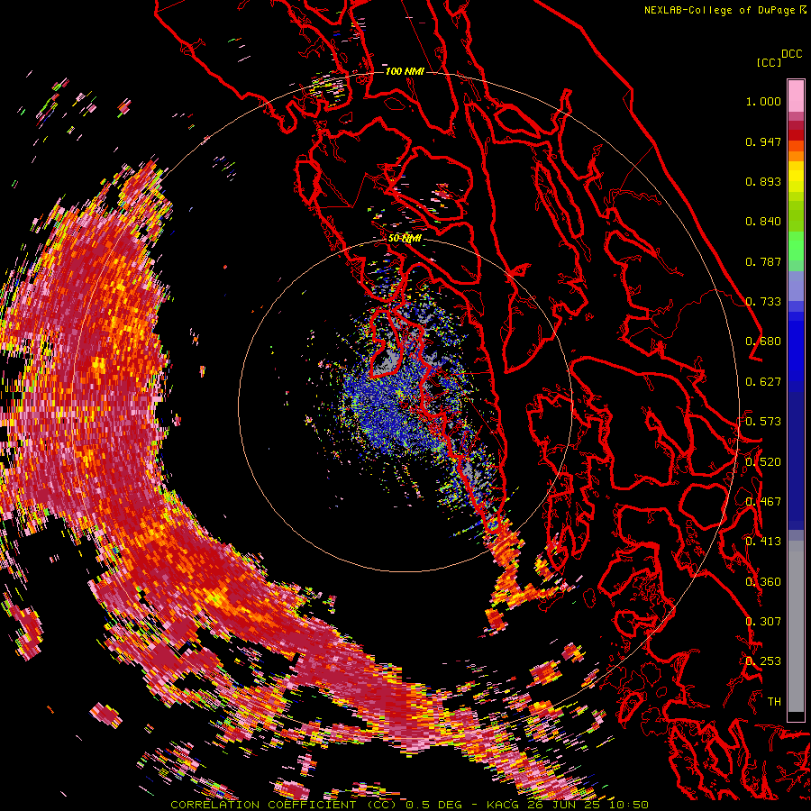Select the 0.573 scale value

point(763,422)
